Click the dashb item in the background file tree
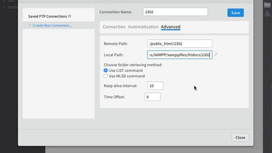The height and width of the screenshot is (153, 272). coord(12,8)
